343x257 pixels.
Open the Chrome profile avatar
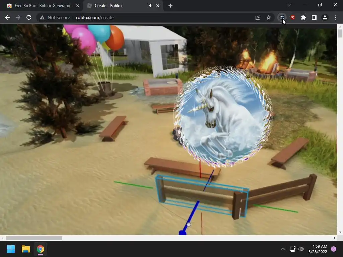(325, 17)
